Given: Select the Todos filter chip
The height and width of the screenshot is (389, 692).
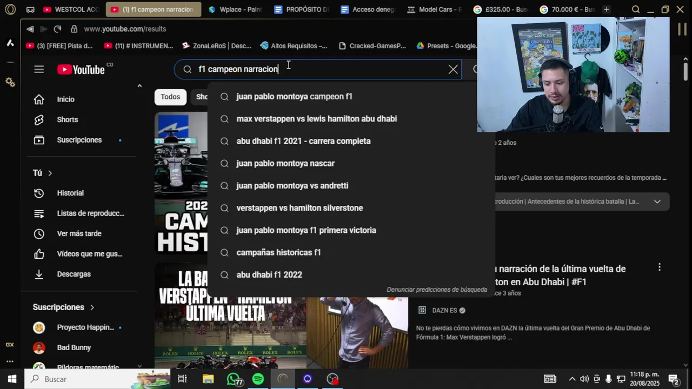Looking at the screenshot, I should pyautogui.click(x=170, y=97).
